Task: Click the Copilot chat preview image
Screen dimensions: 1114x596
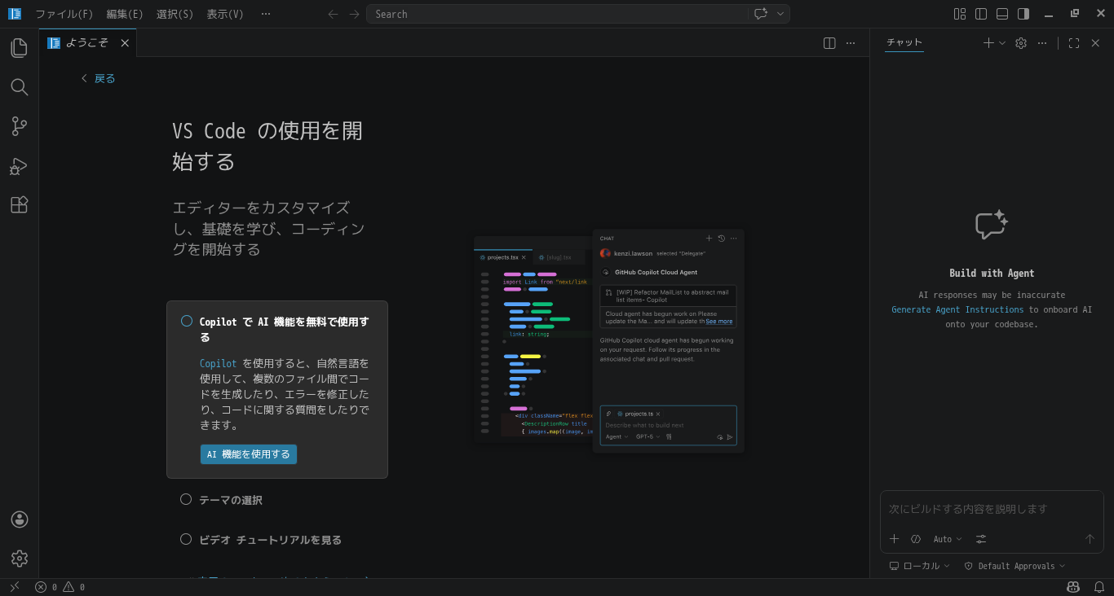Action: click(x=609, y=341)
